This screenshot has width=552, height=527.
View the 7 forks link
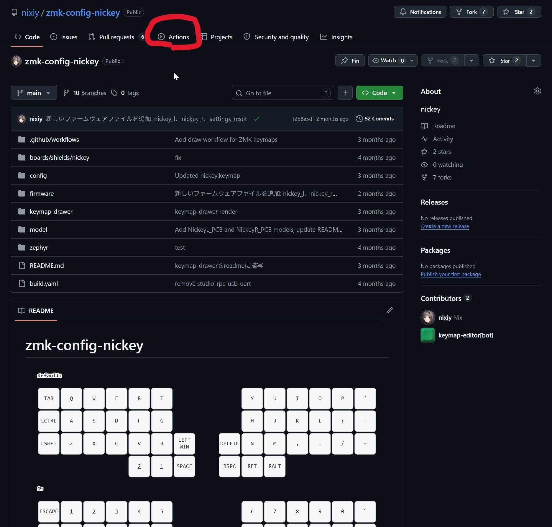click(436, 177)
